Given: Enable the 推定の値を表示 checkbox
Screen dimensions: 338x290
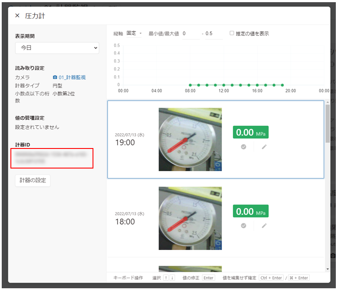Looking at the screenshot, I should [232, 33].
